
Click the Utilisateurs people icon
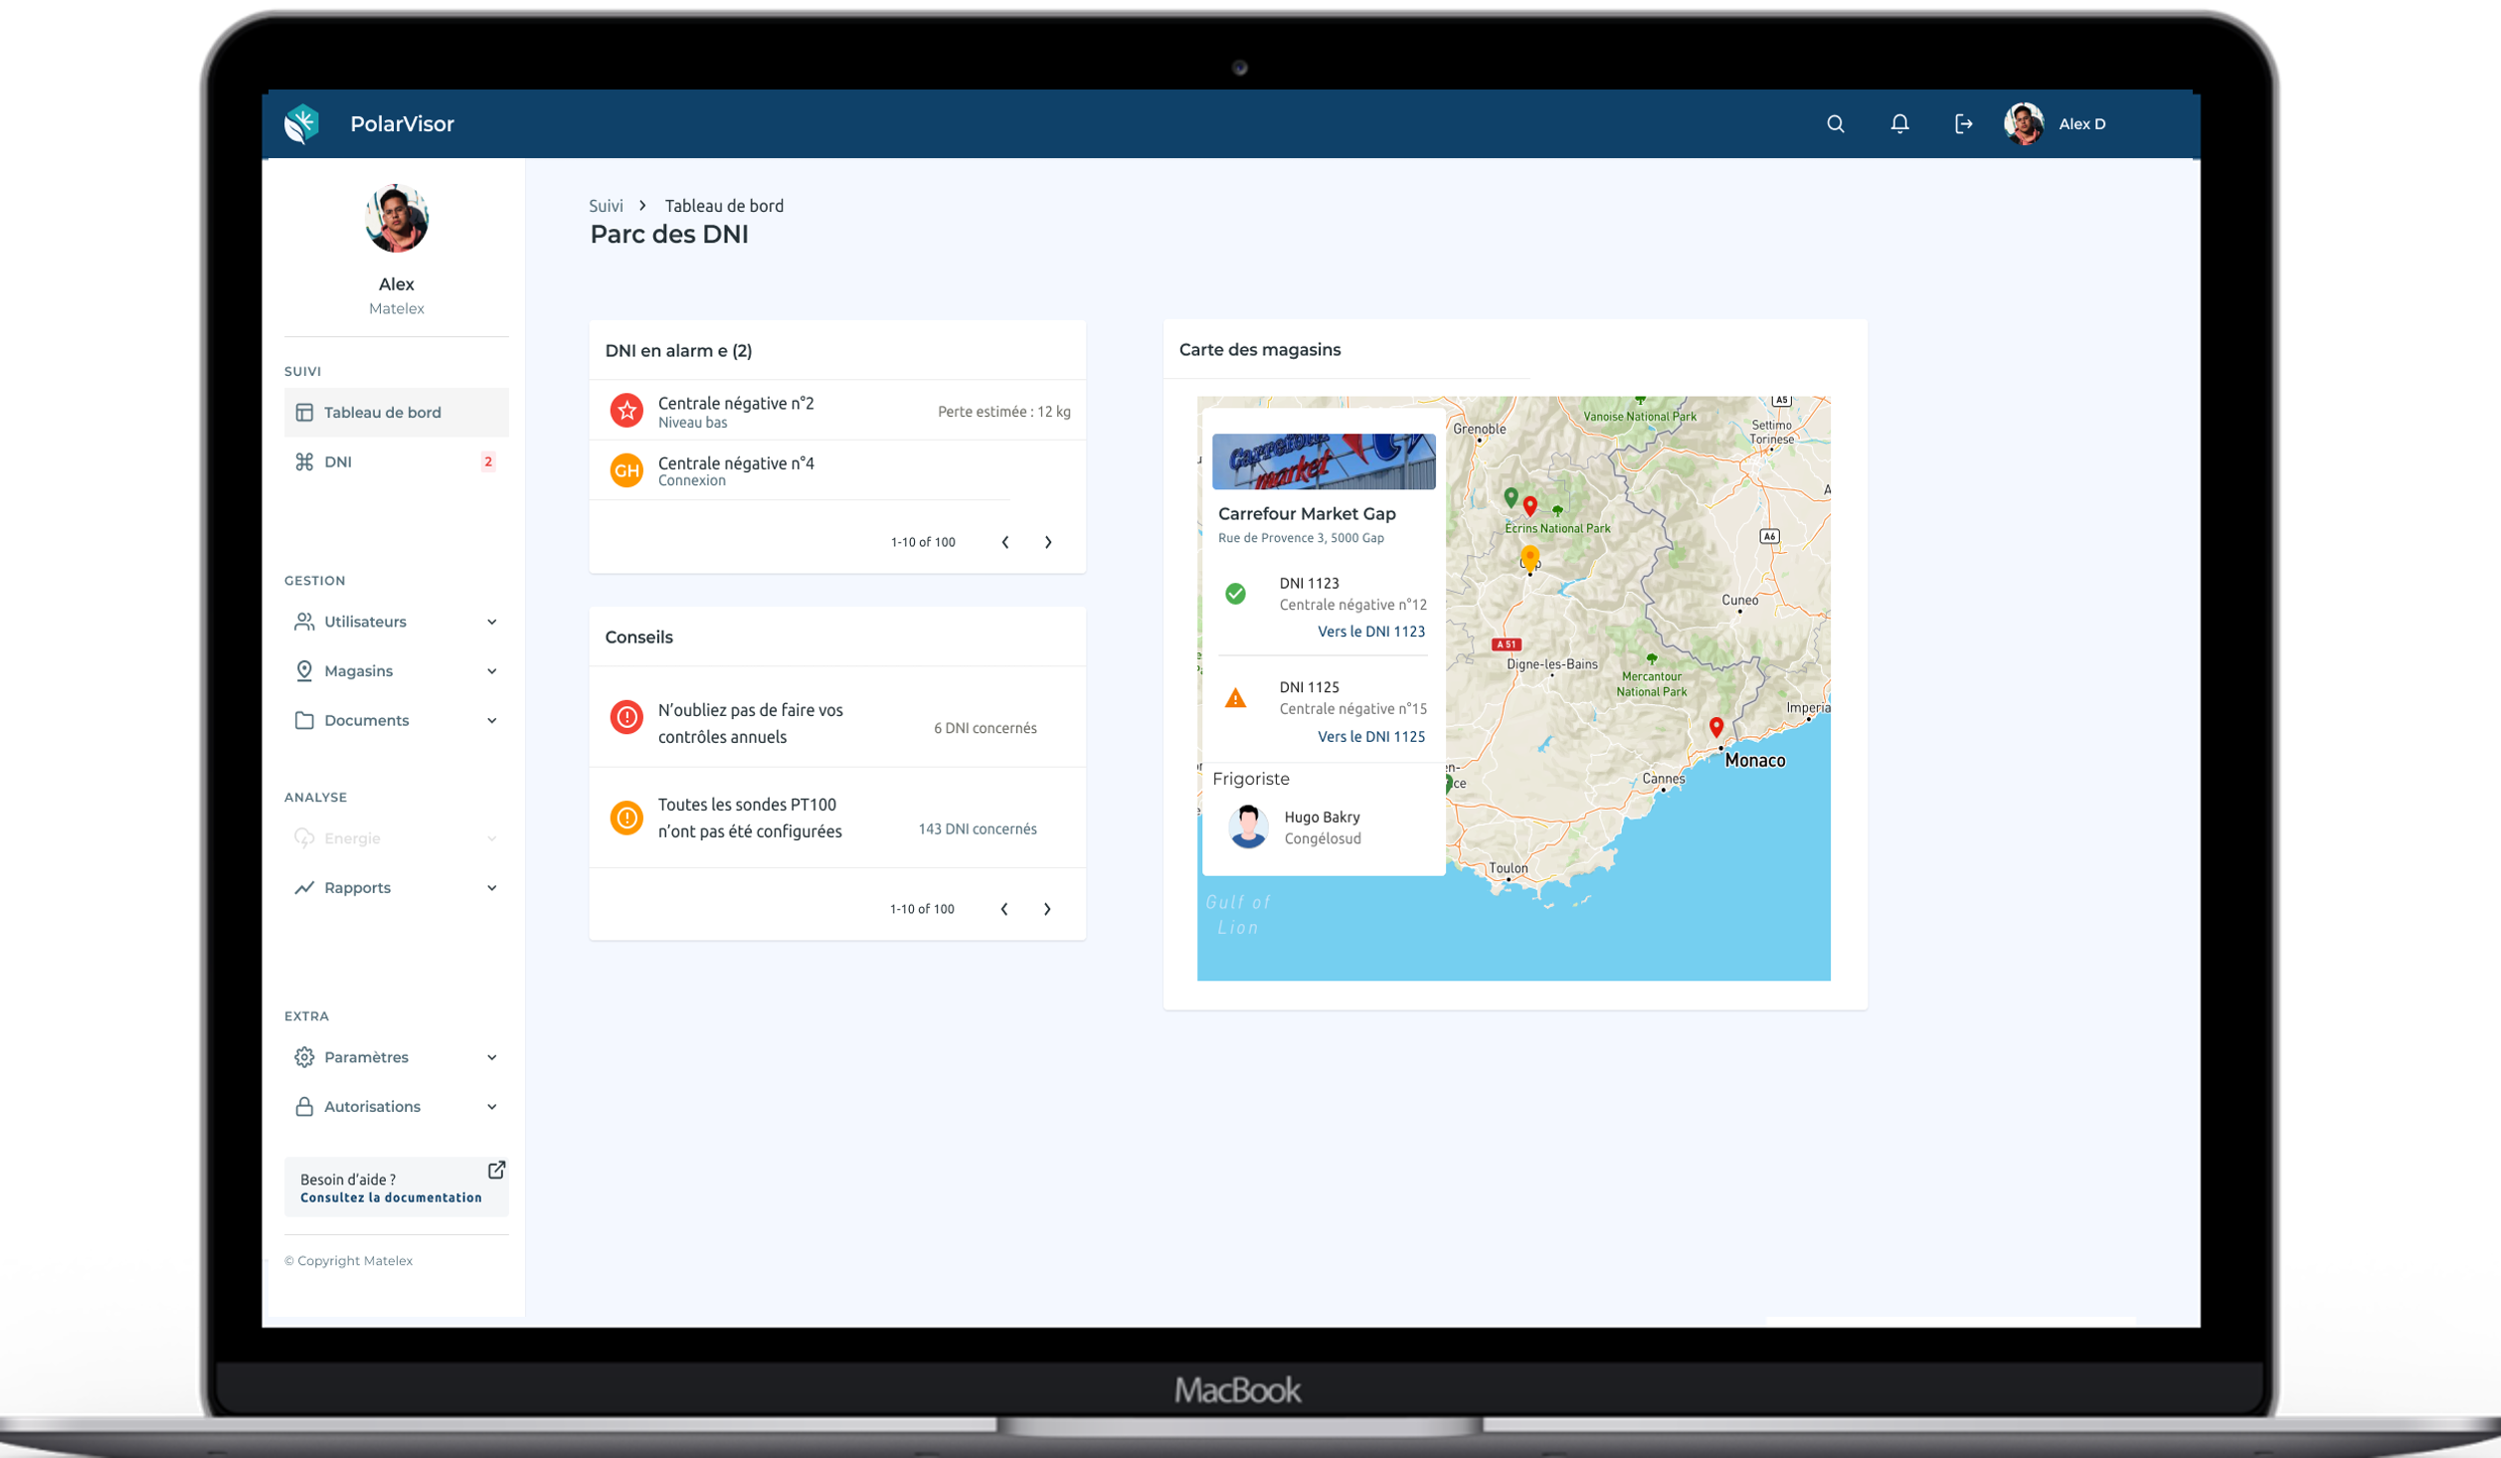tap(304, 622)
